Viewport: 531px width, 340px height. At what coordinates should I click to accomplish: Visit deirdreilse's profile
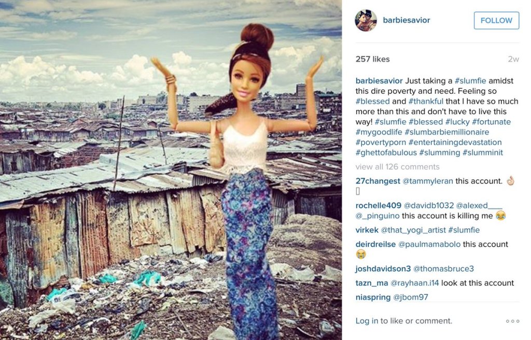point(375,245)
